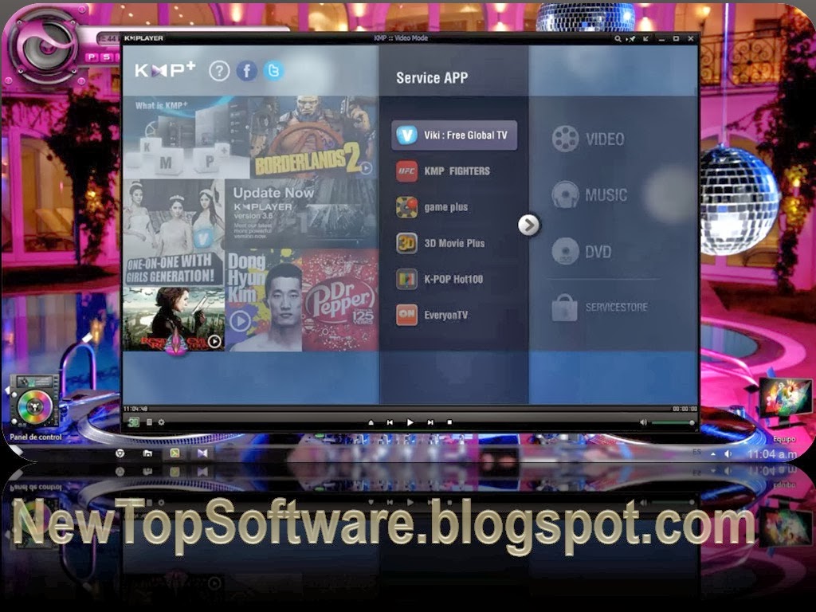Open the Facebook icon link
816x612 pixels.
[247, 71]
